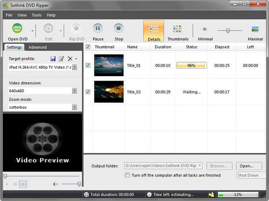The width and height of the screenshot is (269, 201).
Task: Enable turn off computer after tasks checkbox
Action: [127, 175]
